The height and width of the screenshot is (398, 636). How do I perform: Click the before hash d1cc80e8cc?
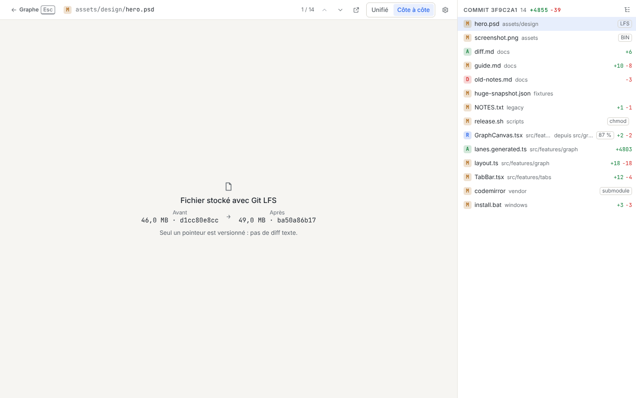[199, 220]
